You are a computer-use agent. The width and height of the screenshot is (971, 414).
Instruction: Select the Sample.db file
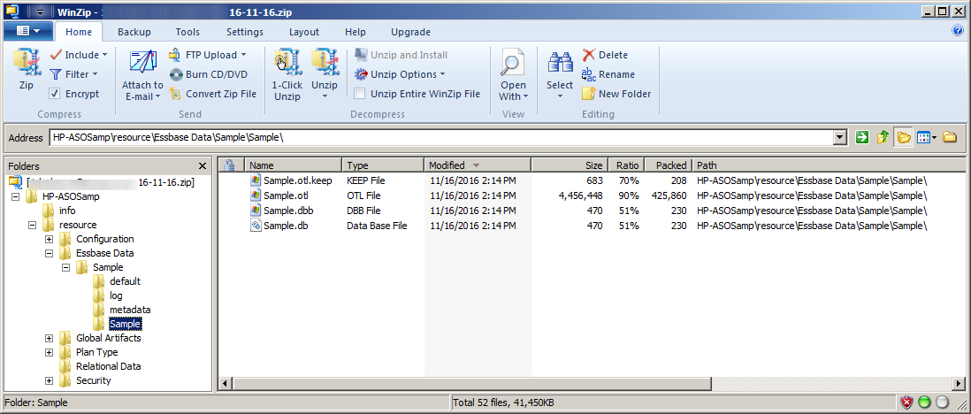tap(286, 226)
